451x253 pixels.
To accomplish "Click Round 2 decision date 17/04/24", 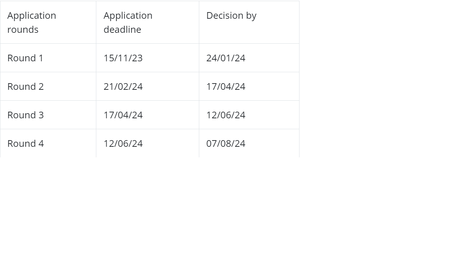I will pos(225,86).
